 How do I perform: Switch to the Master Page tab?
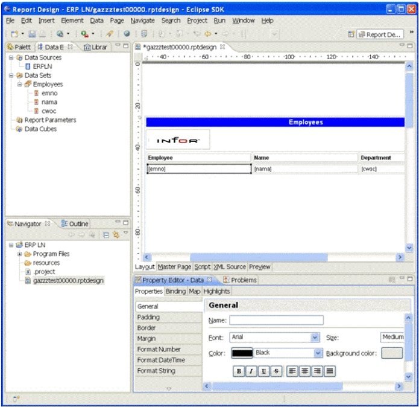click(174, 266)
